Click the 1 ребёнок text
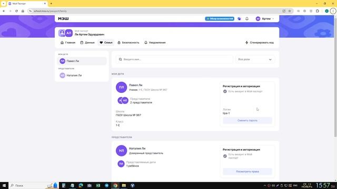 (x=133, y=166)
